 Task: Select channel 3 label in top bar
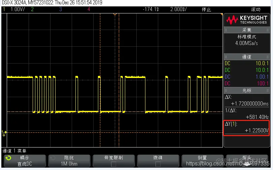tap(60, 9)
